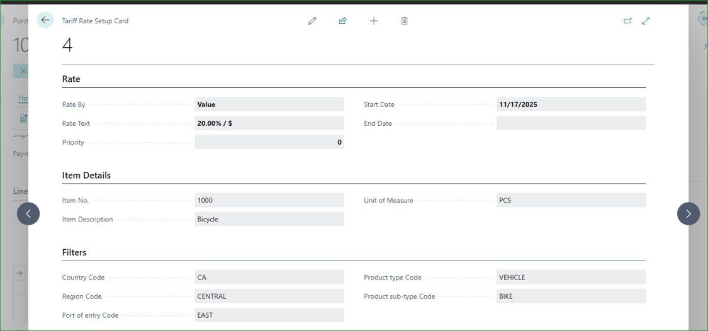The width and height of the screenshot is (708, 331).
Task: Create new record with plus icon
Action: (x=374, y=21)
